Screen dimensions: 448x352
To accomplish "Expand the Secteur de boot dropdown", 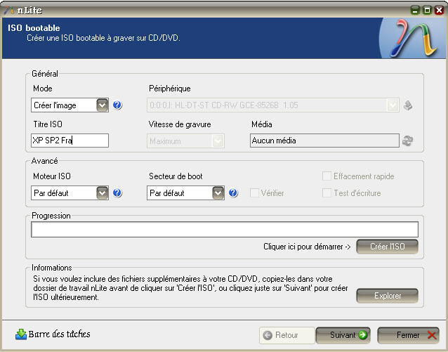I will [185, 193].
